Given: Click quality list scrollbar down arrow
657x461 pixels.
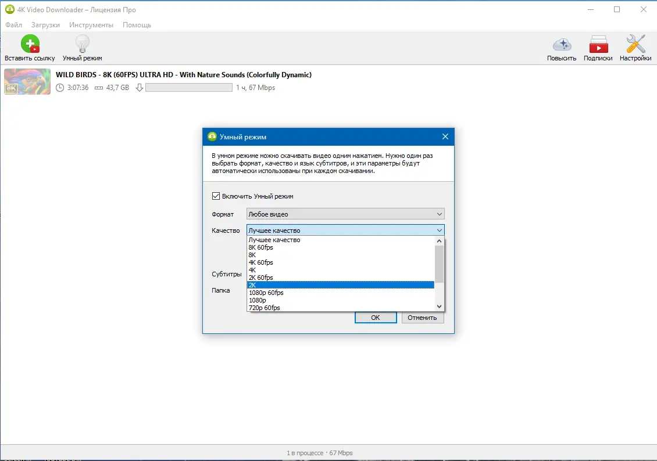Looking at the screenshot, I should pyautogui.click(x=439, y=306).
